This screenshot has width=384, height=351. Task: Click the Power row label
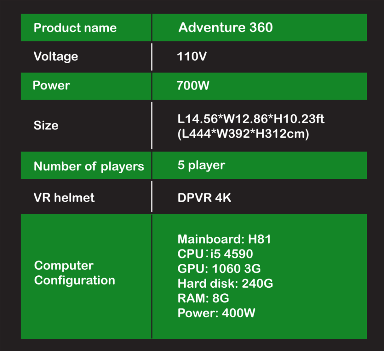(51, 85)
